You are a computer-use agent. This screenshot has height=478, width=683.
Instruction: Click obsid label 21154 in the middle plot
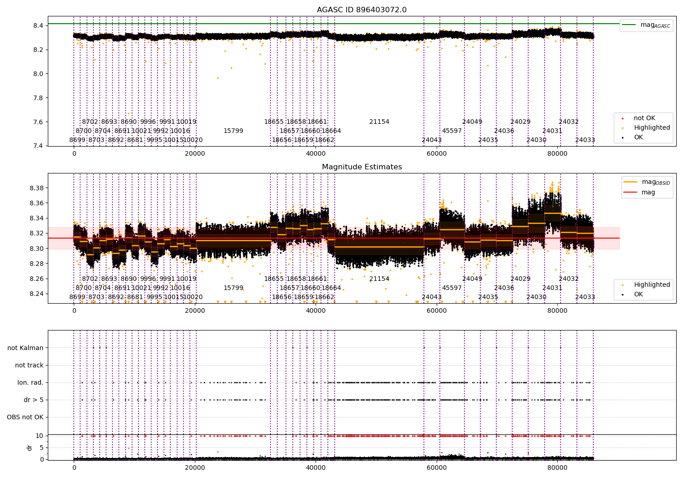[x=379, y=279]
